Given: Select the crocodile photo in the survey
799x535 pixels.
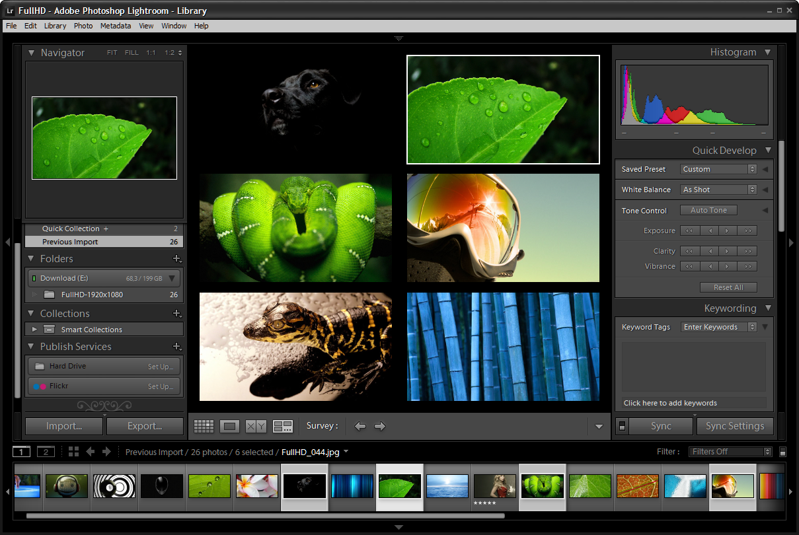Looking at the screenshot, I should pyautogui.click(x=295, y=347).
